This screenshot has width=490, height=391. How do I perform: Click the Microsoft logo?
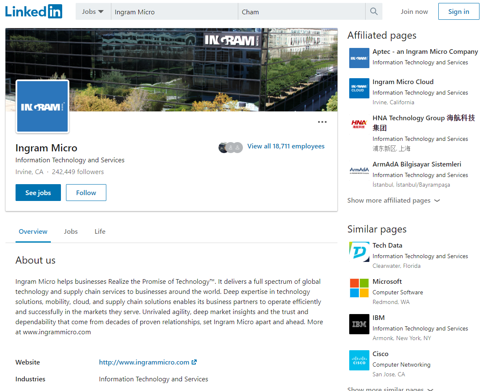tap(359, 288)
